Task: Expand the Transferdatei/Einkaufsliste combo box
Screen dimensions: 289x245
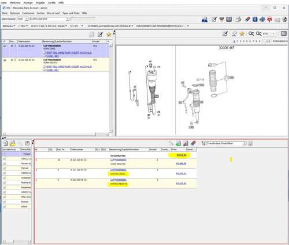Action: coord(244,143)
